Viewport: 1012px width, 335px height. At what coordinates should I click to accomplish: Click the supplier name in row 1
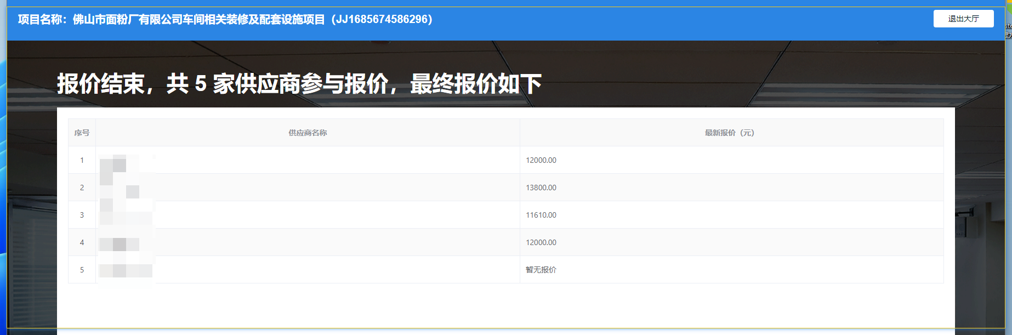pos(126,161)
